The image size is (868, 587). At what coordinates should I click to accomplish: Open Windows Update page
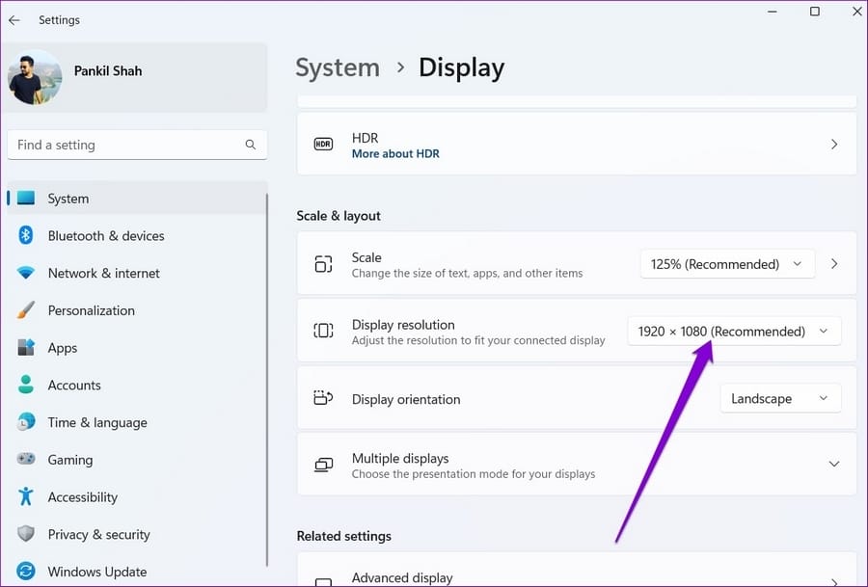click(96, 572)
